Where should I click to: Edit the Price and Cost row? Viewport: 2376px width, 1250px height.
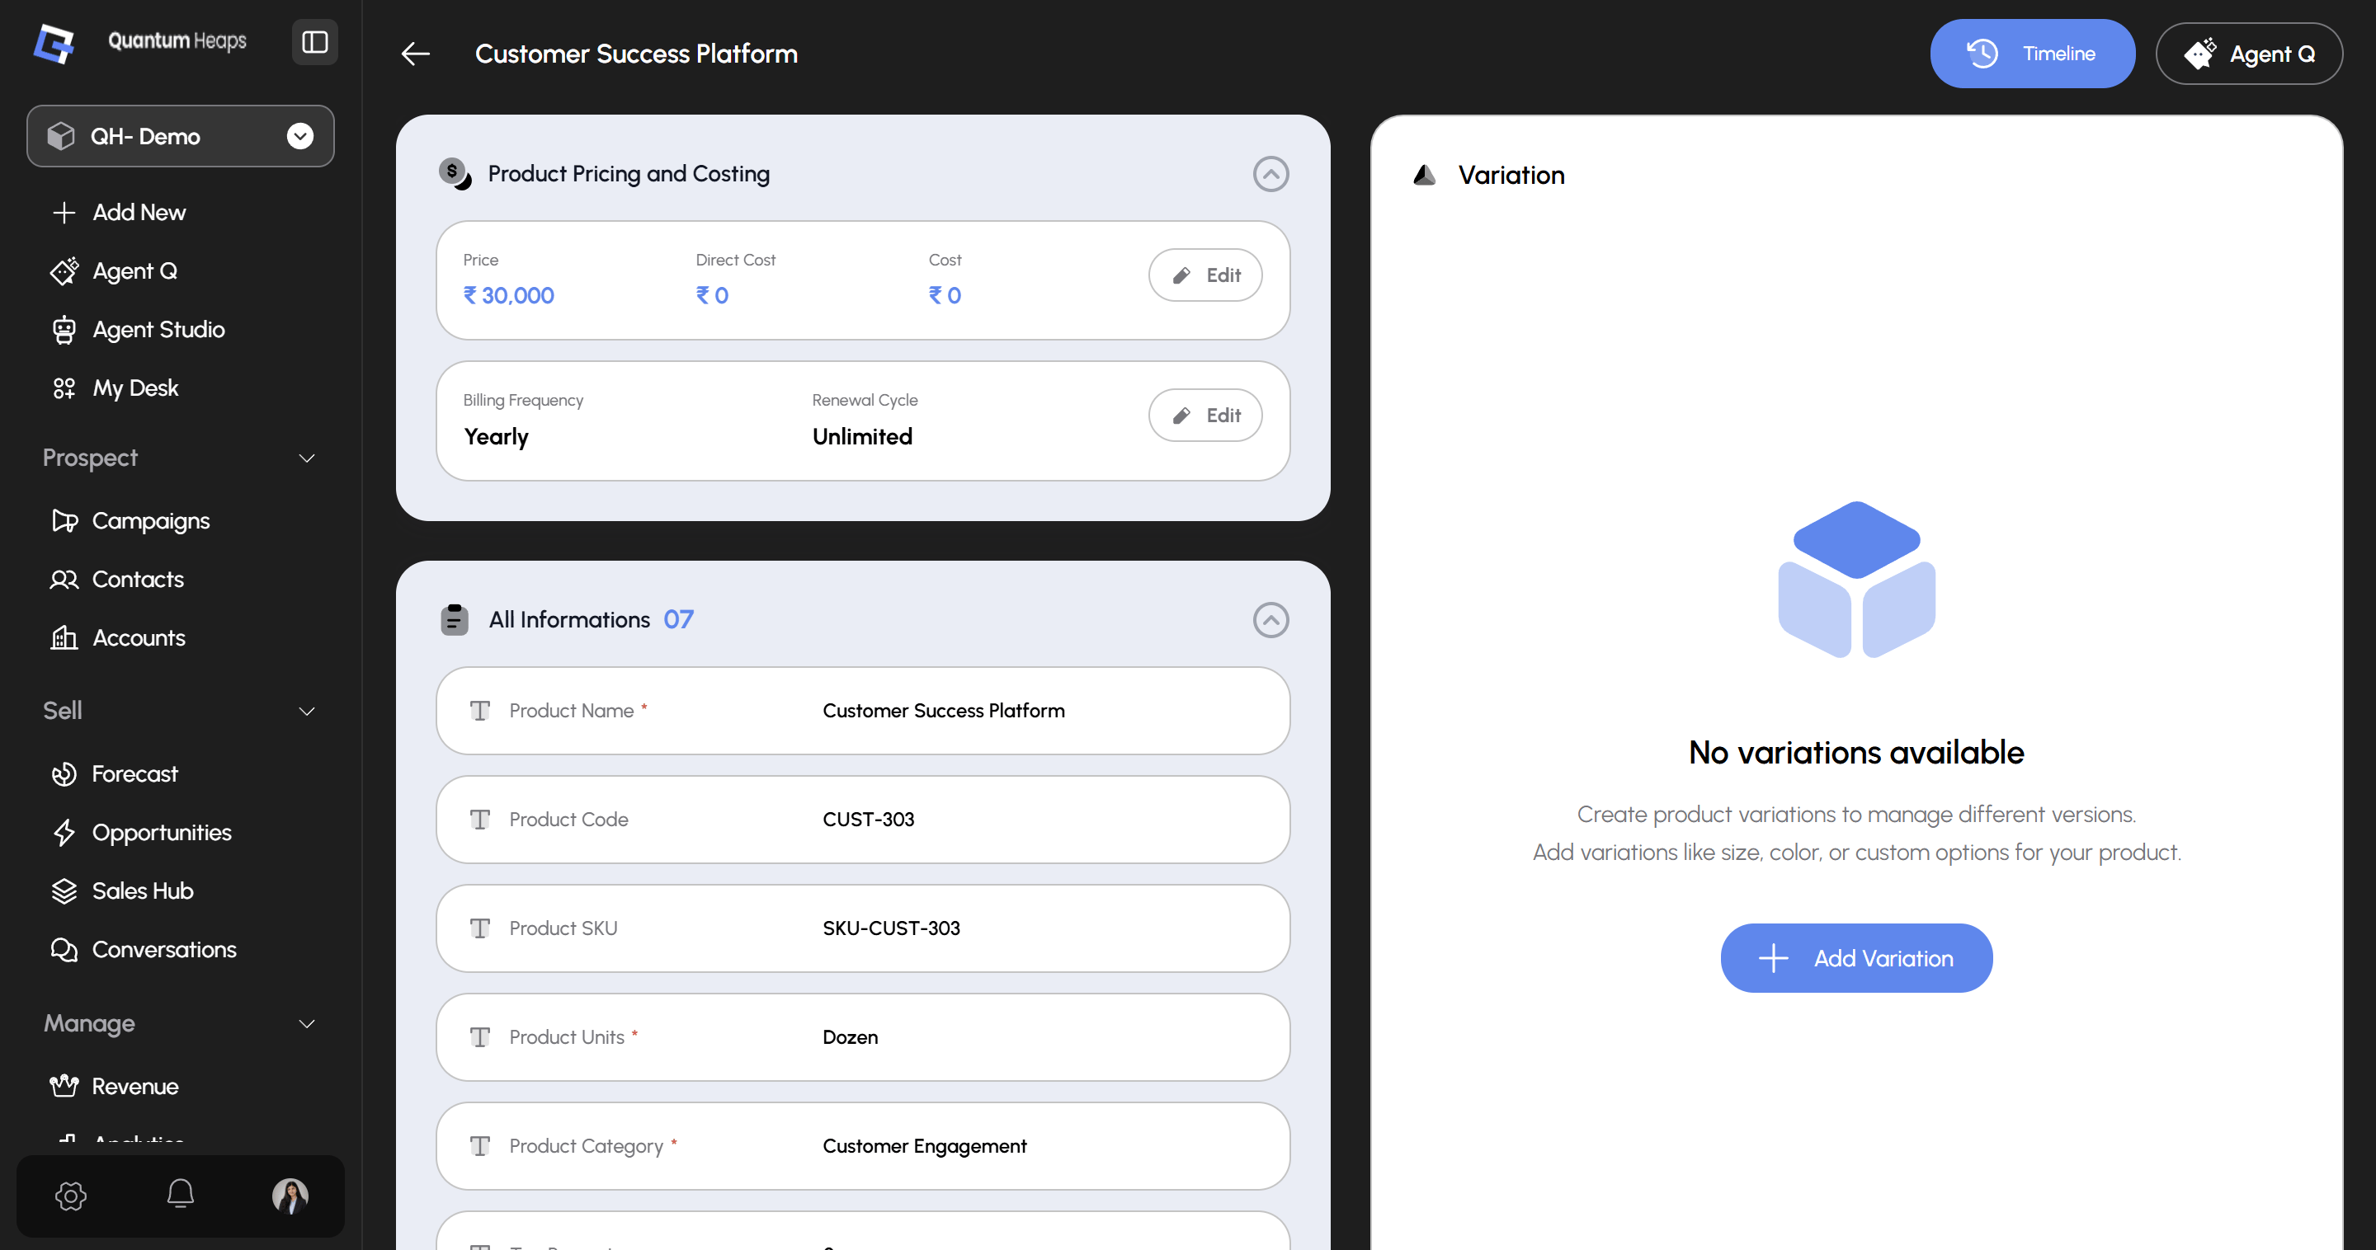(1205, 275)
